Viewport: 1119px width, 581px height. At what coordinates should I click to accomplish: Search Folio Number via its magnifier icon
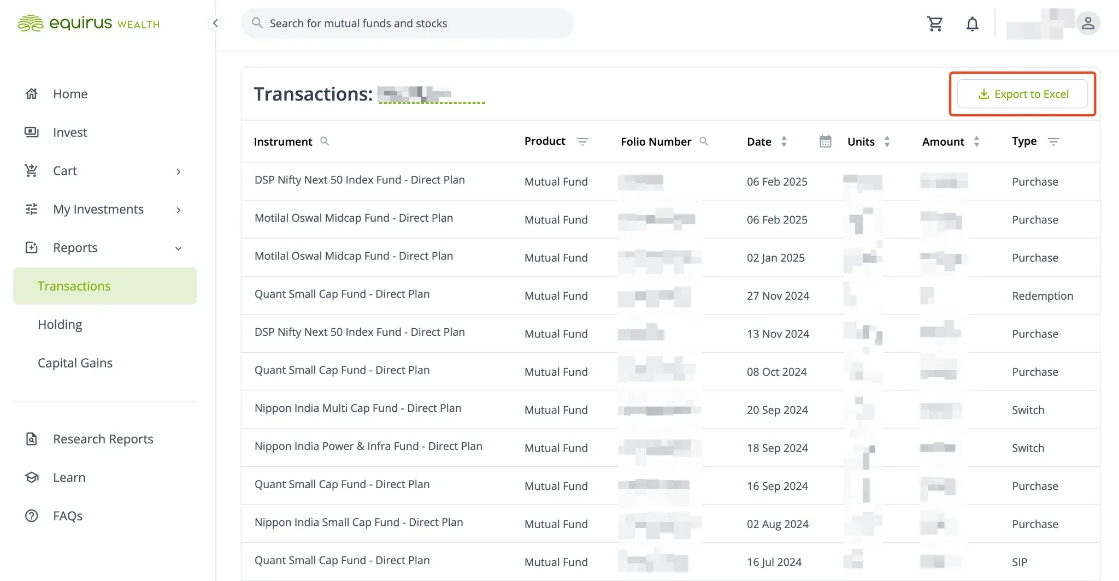pyautogui.click(x=704, y=141)
